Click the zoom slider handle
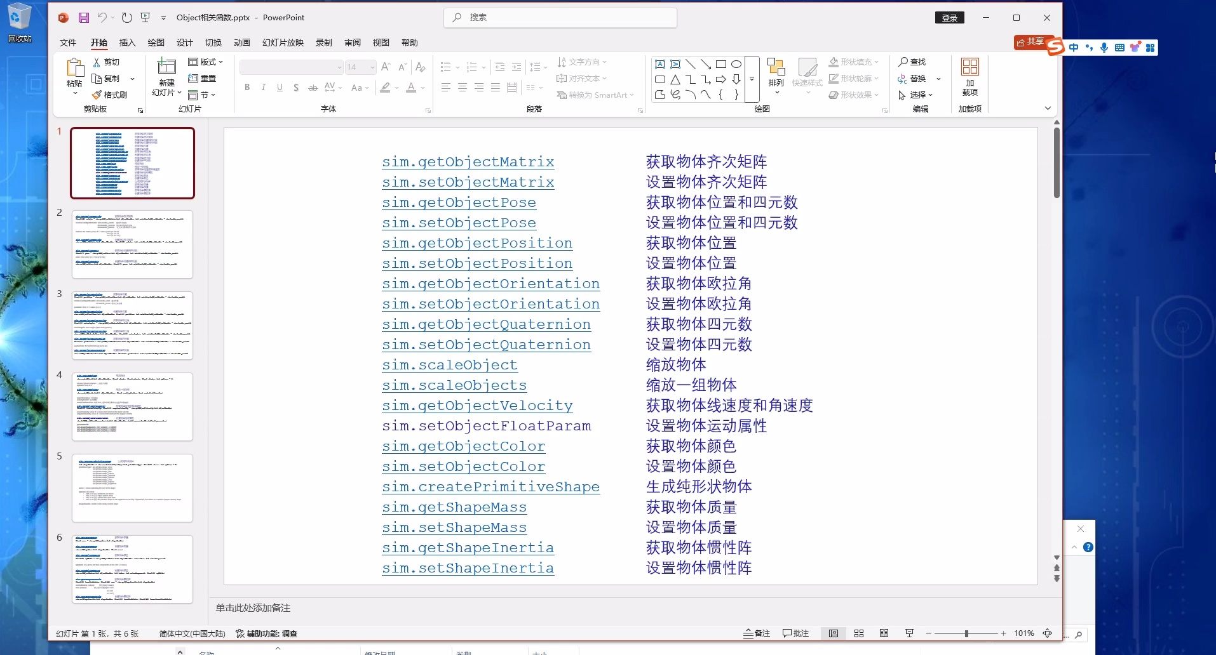 (x=966, y=633)
